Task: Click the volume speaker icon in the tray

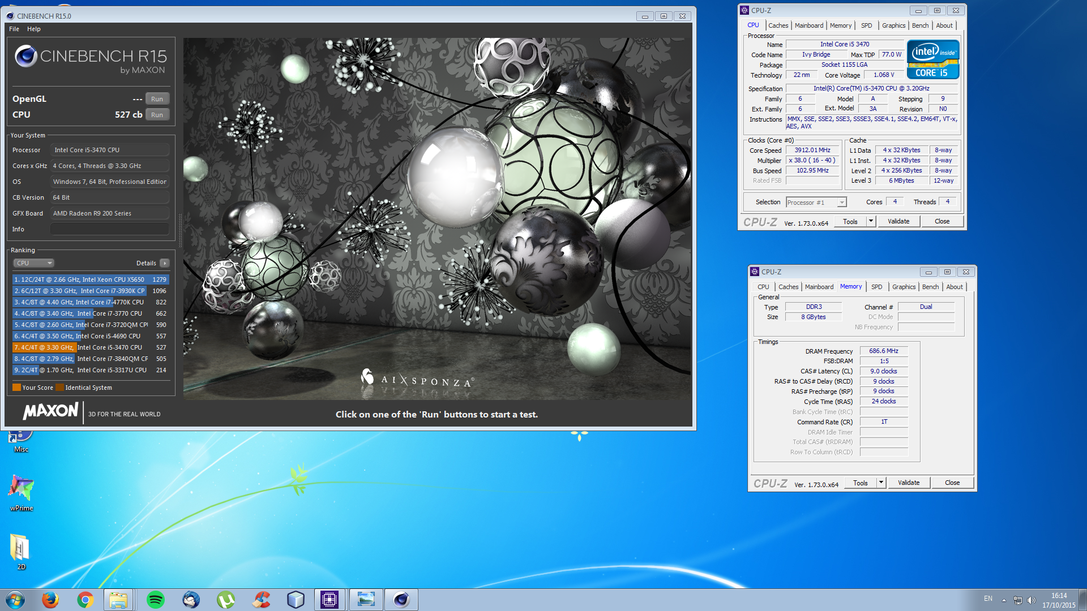Action: tap(1031, 600)
